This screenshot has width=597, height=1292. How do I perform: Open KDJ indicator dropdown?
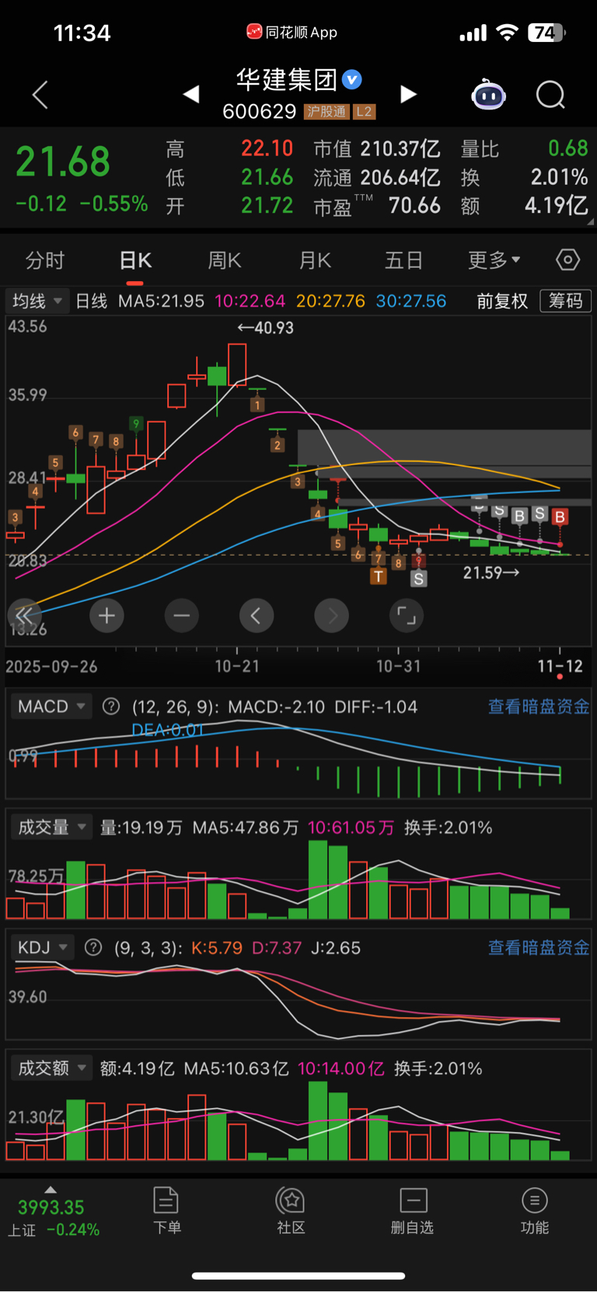point(42,947)
